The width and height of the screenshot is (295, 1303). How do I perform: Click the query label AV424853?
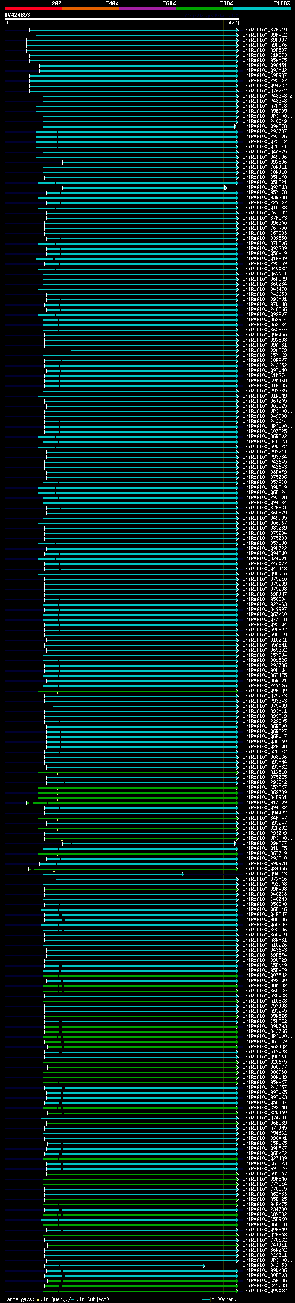(x=17, y=15)
